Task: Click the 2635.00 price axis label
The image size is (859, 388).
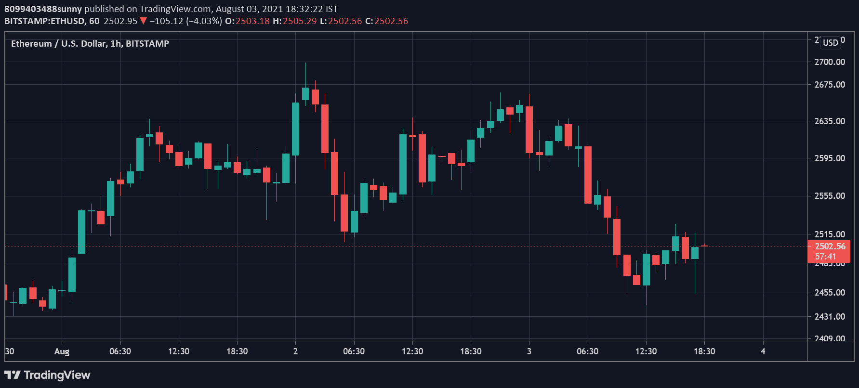Action: point(830,121)
